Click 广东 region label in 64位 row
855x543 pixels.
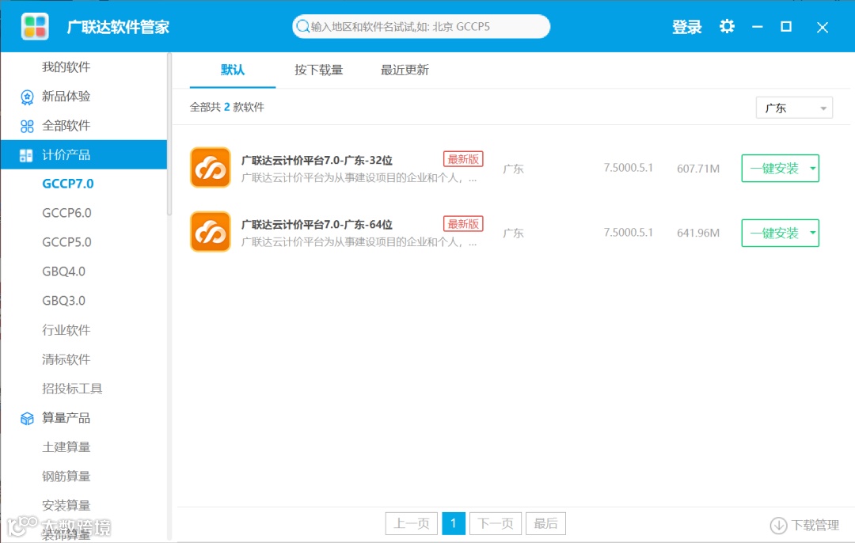click(x=513, y=233)
